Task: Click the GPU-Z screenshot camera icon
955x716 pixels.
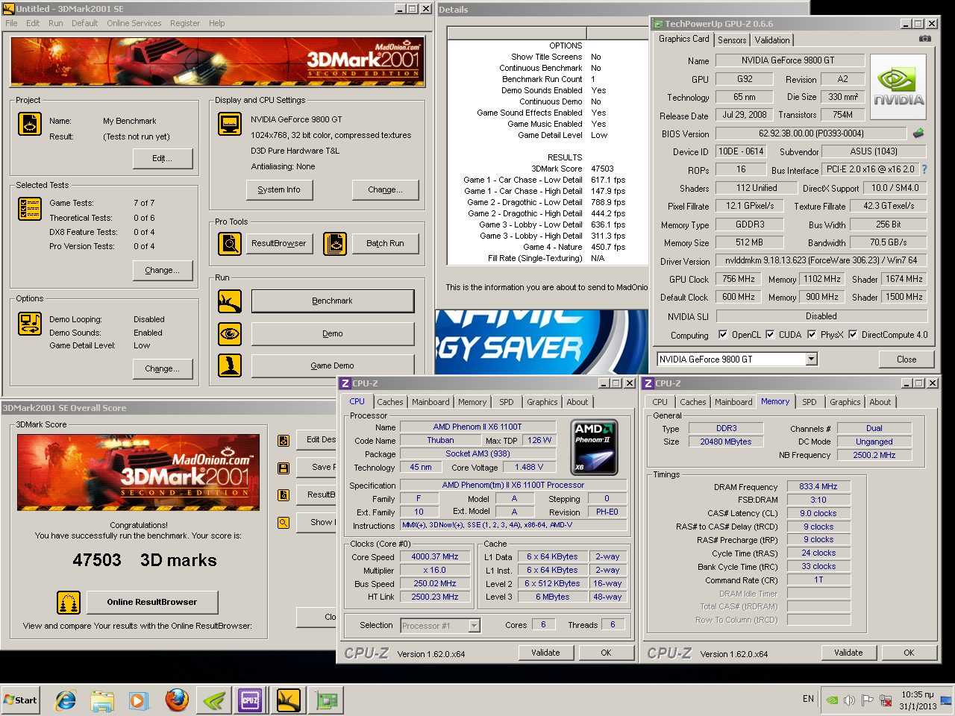Action: coord(924,39)
